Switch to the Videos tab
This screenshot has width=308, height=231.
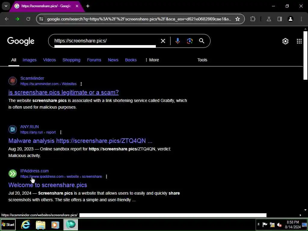click(x=50, y=60)
